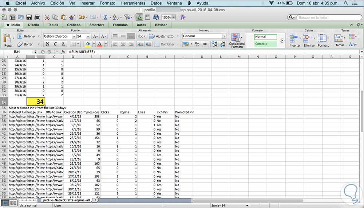Click the Format Painter brush icon
Image resolution: width=364 pixels, height=208 pixels.
click(72, 17)
